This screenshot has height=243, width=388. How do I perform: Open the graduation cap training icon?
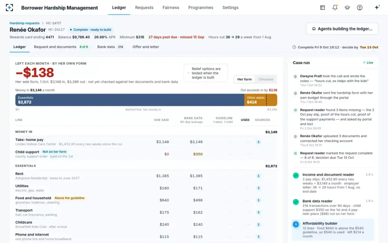click(347, 7)
